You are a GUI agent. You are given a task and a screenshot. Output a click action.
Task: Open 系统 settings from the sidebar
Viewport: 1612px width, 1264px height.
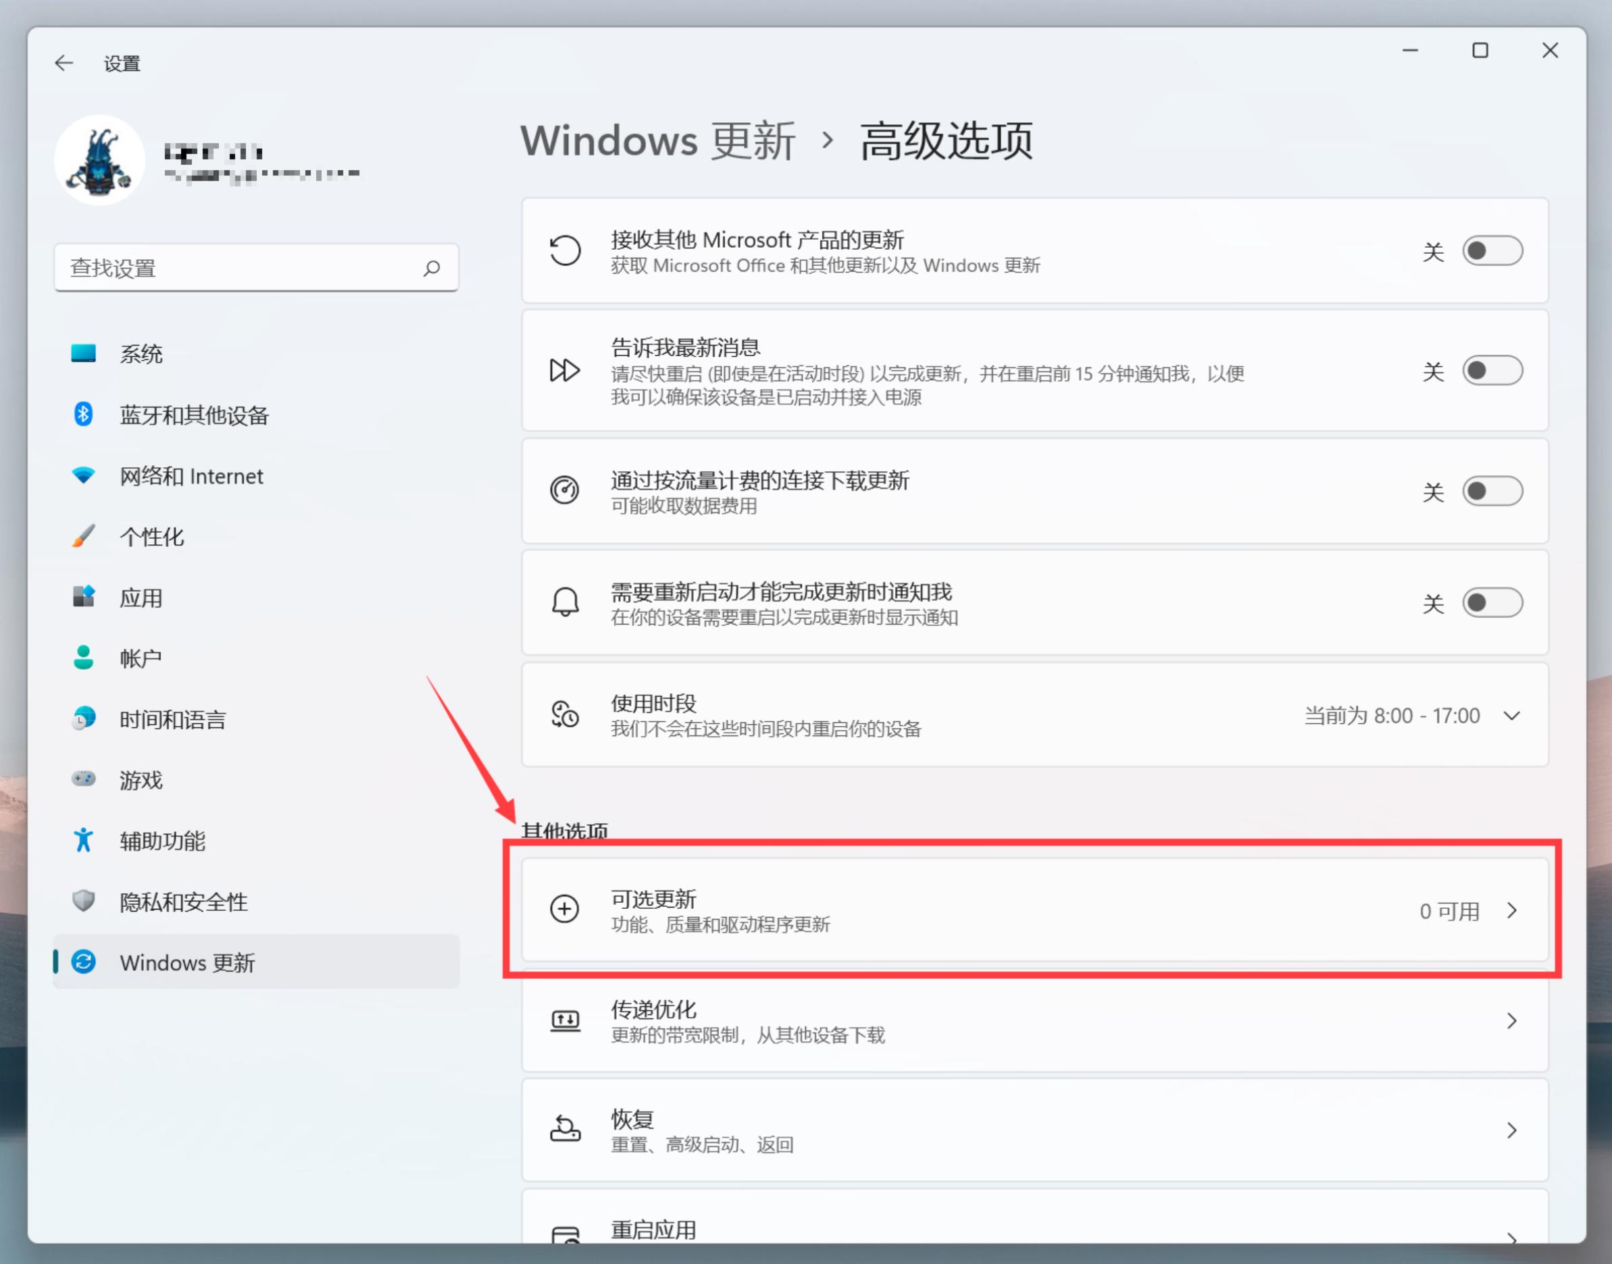[142, 354]
